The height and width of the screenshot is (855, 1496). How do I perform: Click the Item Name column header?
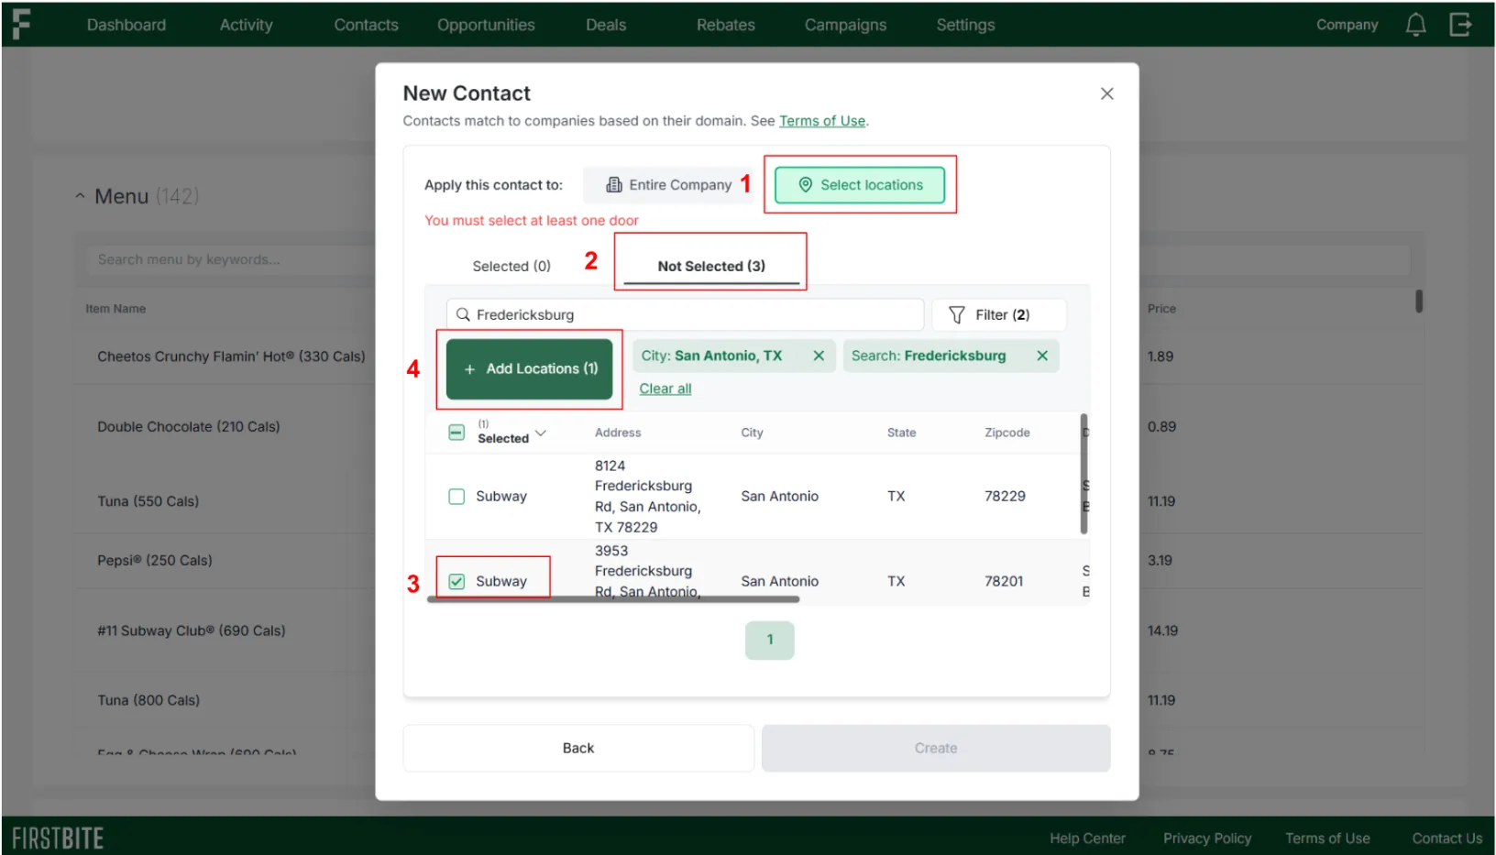click(x=115, y=309)
